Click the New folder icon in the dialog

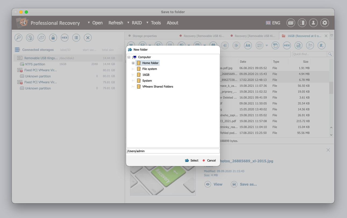130,50
